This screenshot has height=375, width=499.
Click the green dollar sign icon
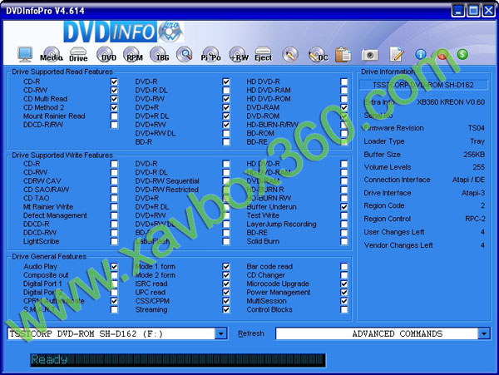click(462, 54)
